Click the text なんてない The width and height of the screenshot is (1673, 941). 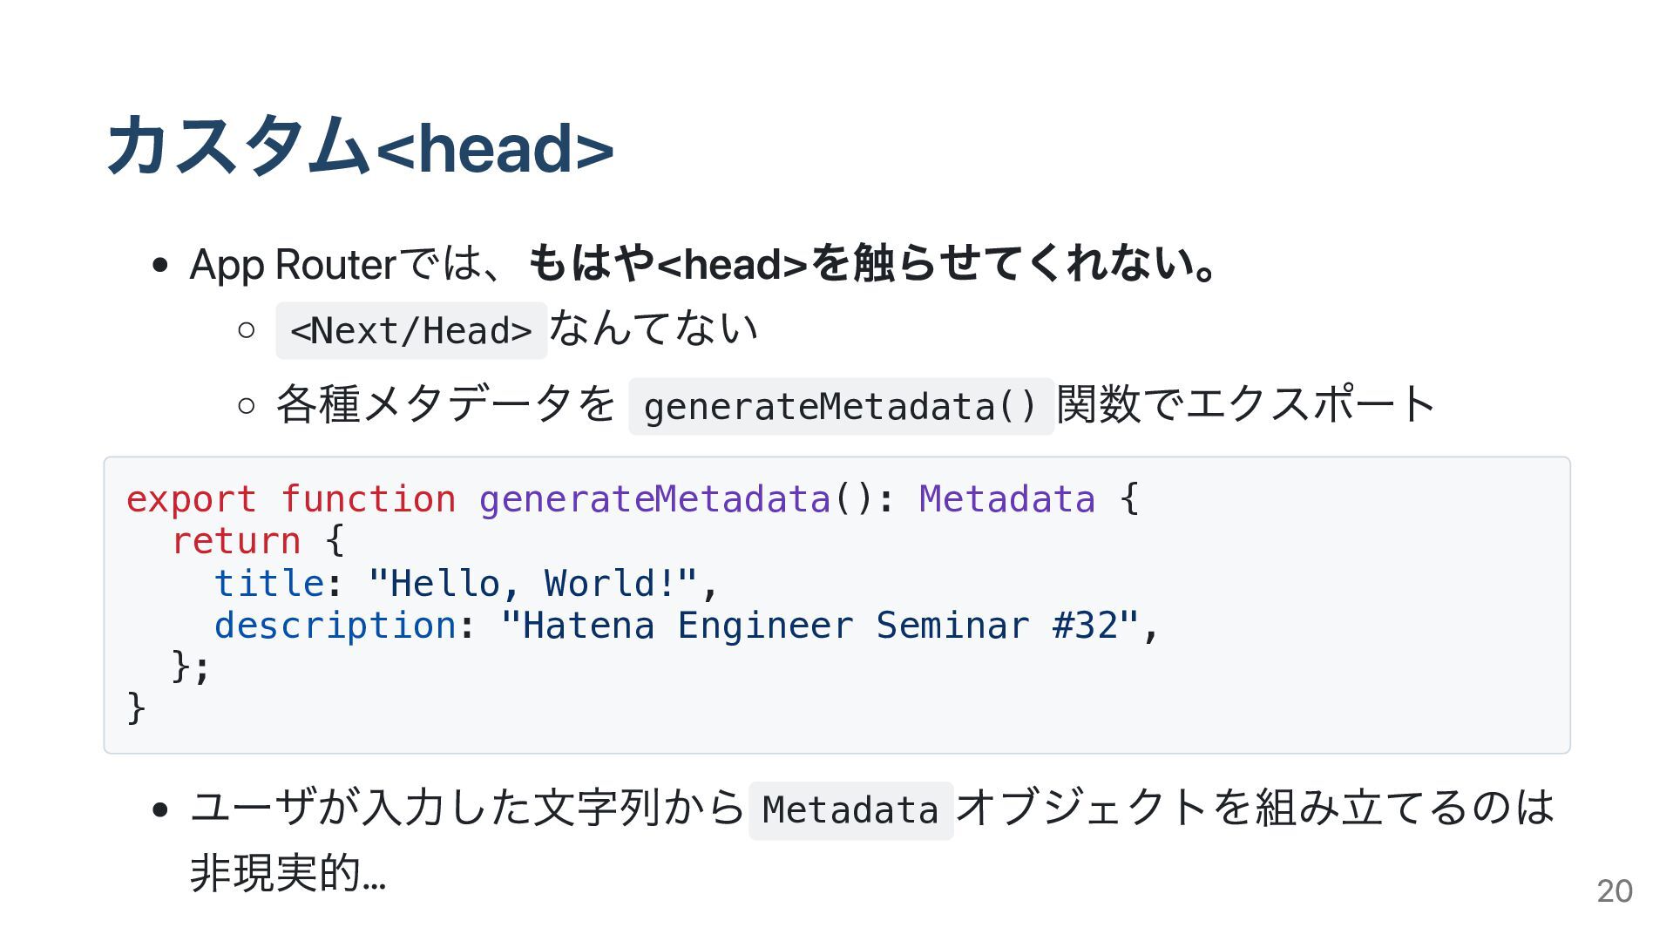click(x=654, y=329)
